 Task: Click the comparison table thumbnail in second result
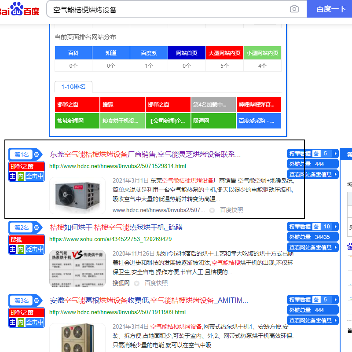[77, 268]
